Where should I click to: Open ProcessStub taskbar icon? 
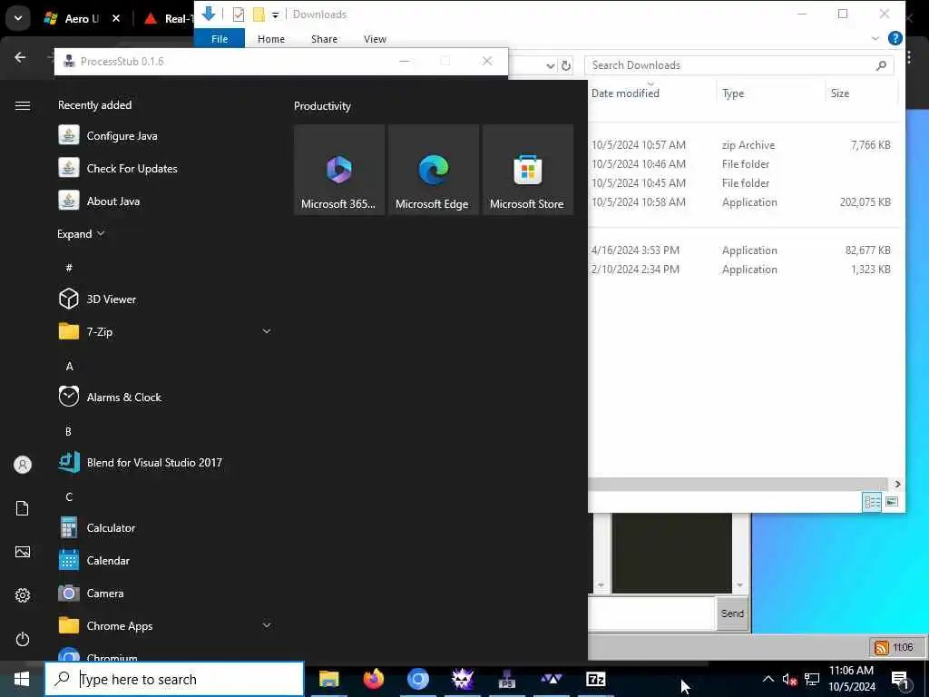tap(506, 679)
